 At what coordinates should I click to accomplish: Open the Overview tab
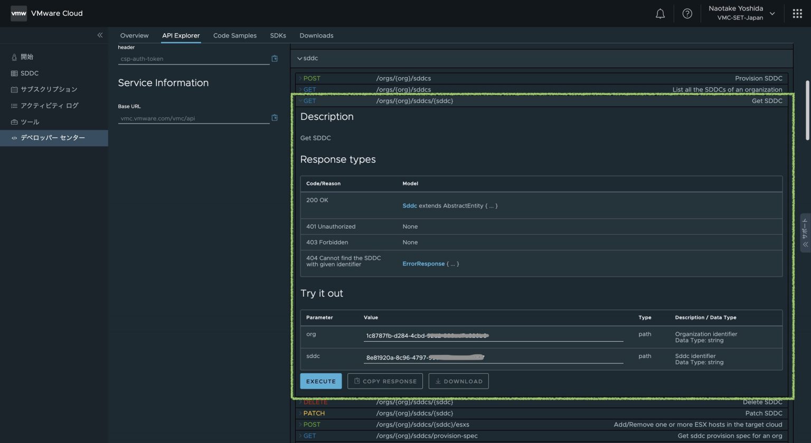pyautogui.click(x=134, y=35)
